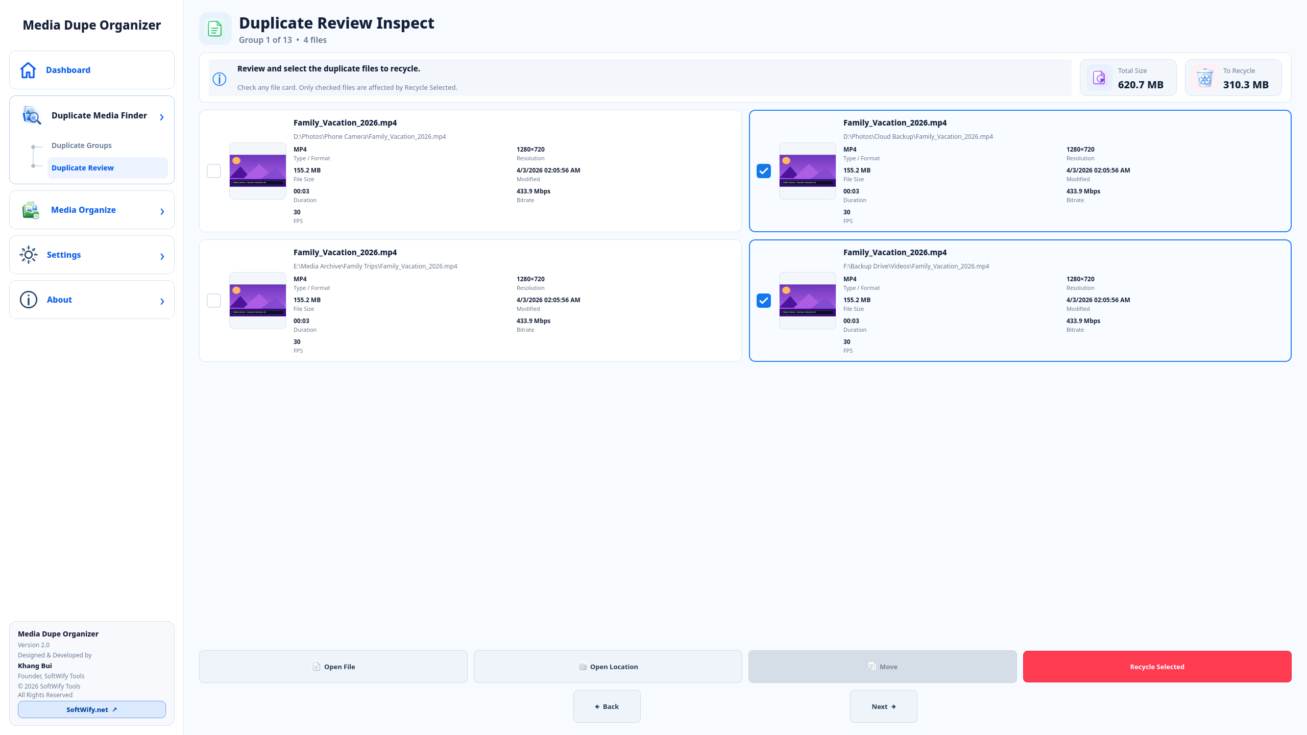
Task: Select the Backup Drive video thumbnail
Action: (808, 301)
